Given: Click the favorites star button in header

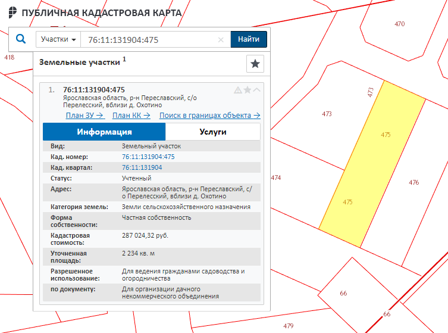Looking at the screenshot, I should (255, 64).
